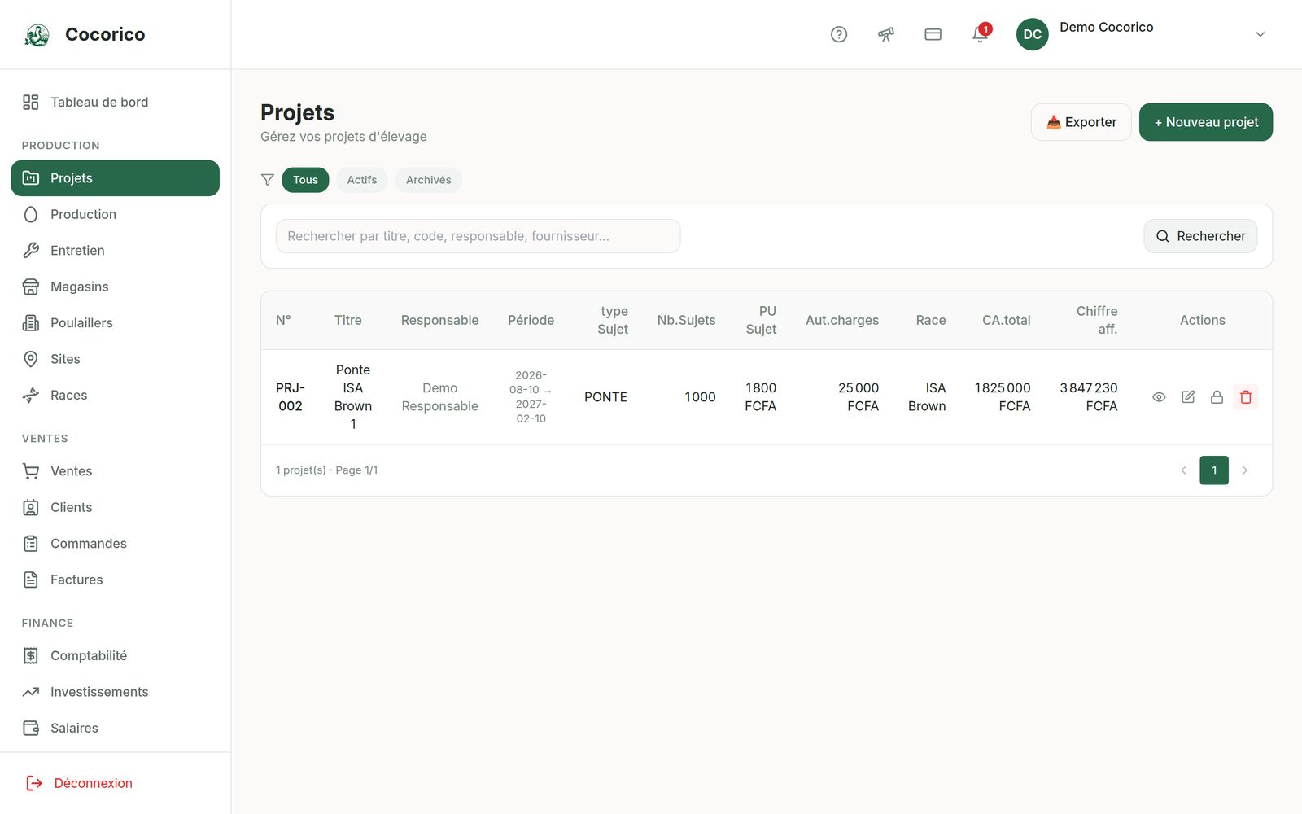Click the Titre column header

(x=347, y=320)
